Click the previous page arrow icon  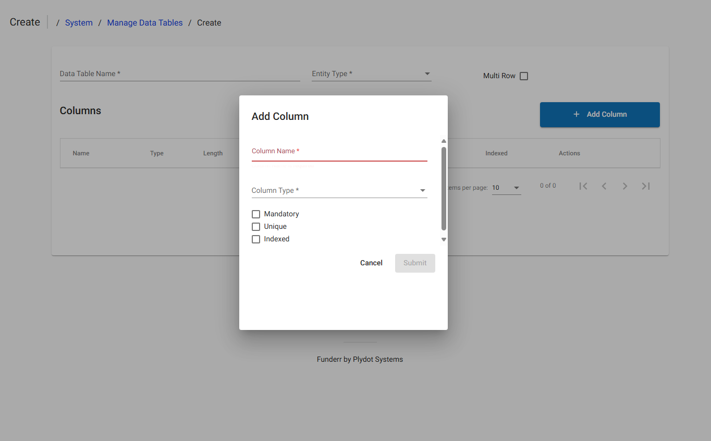(x=604, y=186)
